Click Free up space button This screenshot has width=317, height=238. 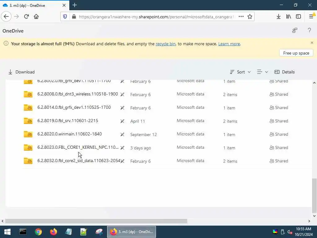point(296,53)
